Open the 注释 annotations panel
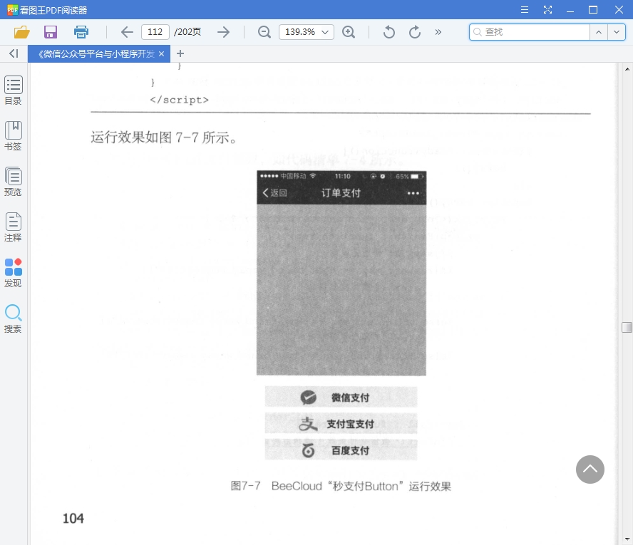Viewport: 633px width, 545px height. point(14,227)
